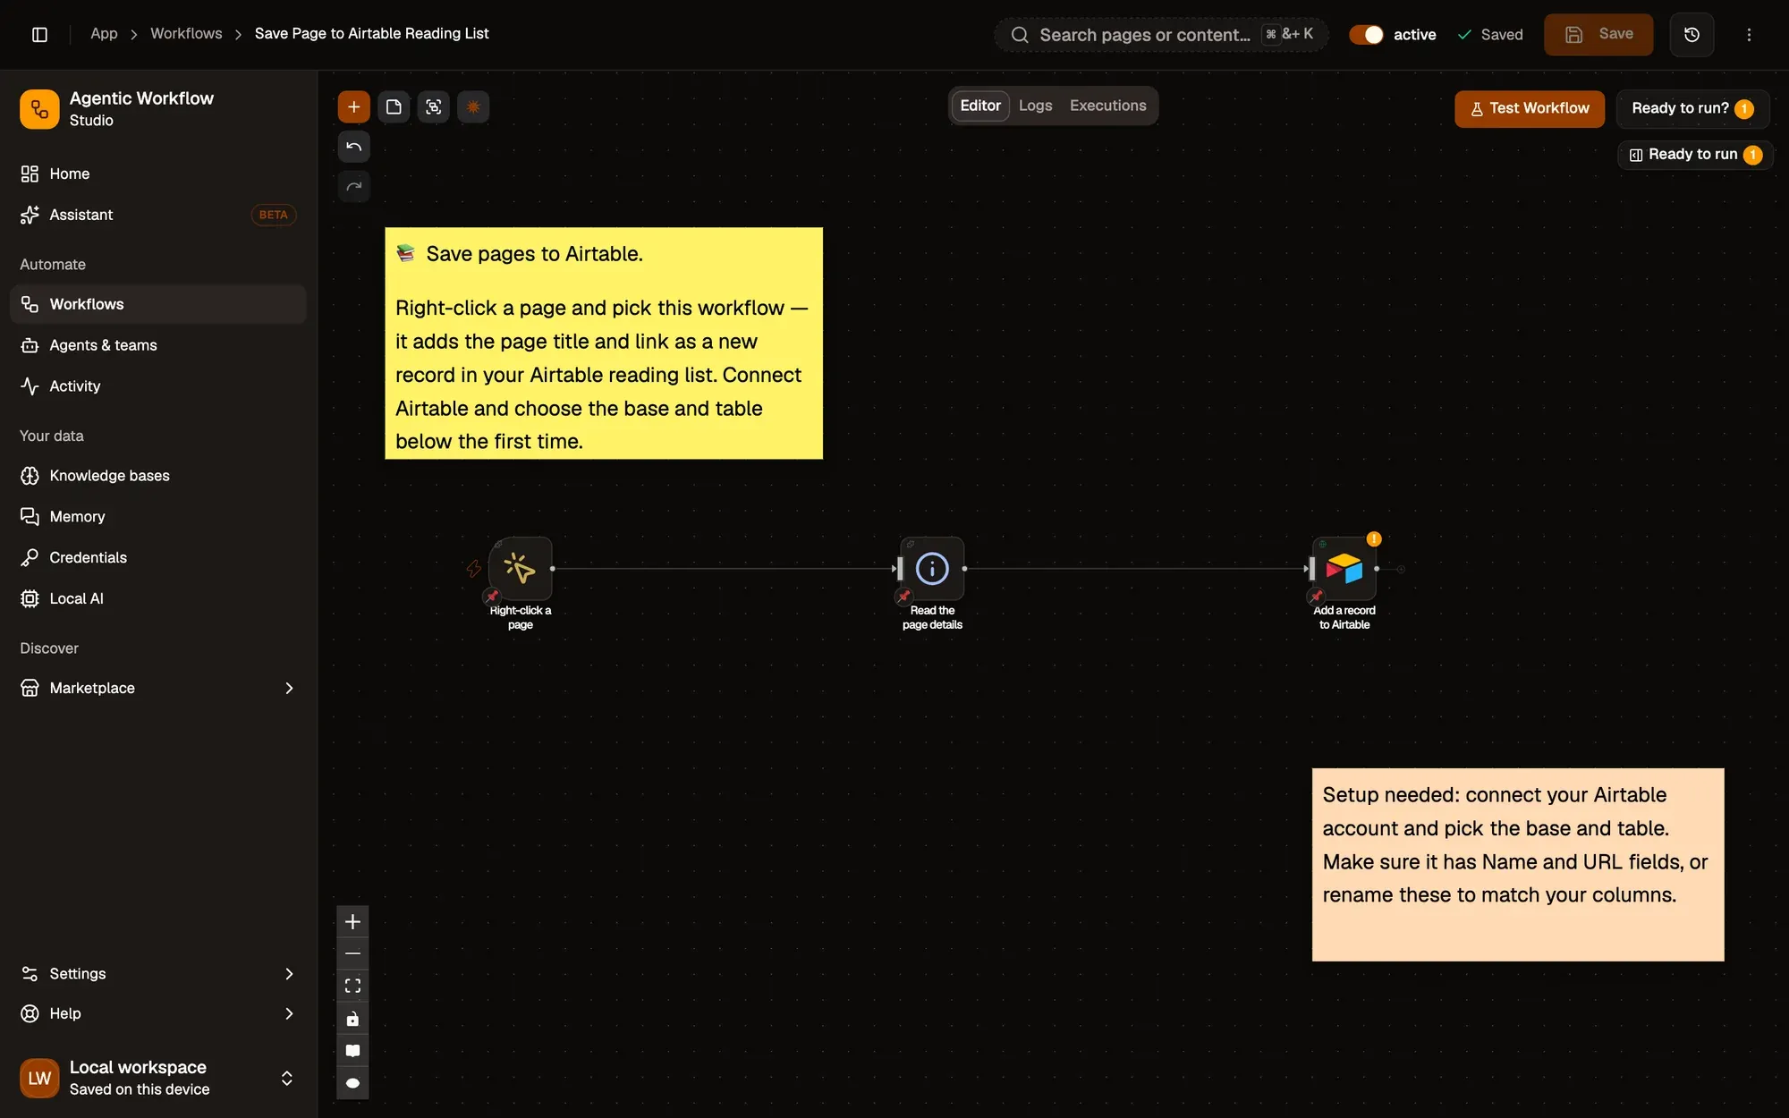The width and height of the screenshot is (1789, 1118).
Task: Click the oval icon at bottom of canvas controls
Action: (x=352, y=1083)
